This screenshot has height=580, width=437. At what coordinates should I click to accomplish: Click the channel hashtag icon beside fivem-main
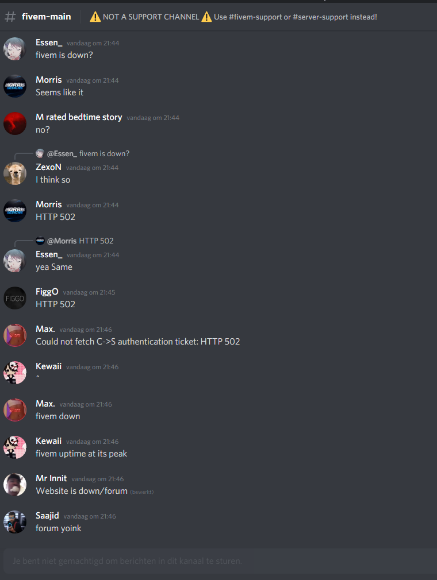coord(10,17)
